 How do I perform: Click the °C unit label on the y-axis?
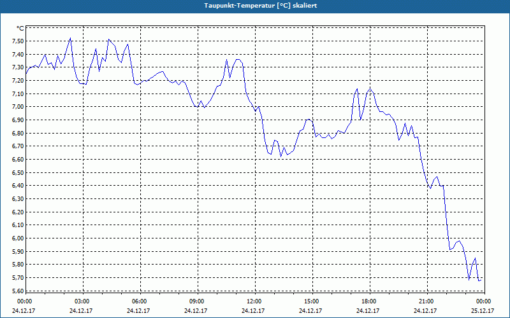click(x=20, y=28)
